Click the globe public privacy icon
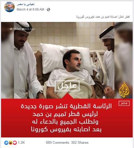 coord(48,10)
